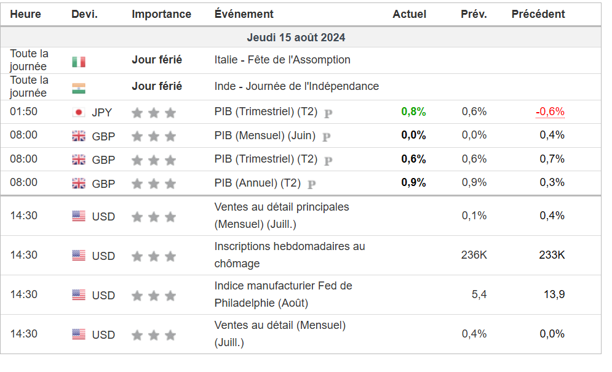Image resolution: width=612 pixels, height=372 pixels.
Task: Click preliminary 'P' icon beside PIB (Annuel)
Action: [x=312, y=184]
